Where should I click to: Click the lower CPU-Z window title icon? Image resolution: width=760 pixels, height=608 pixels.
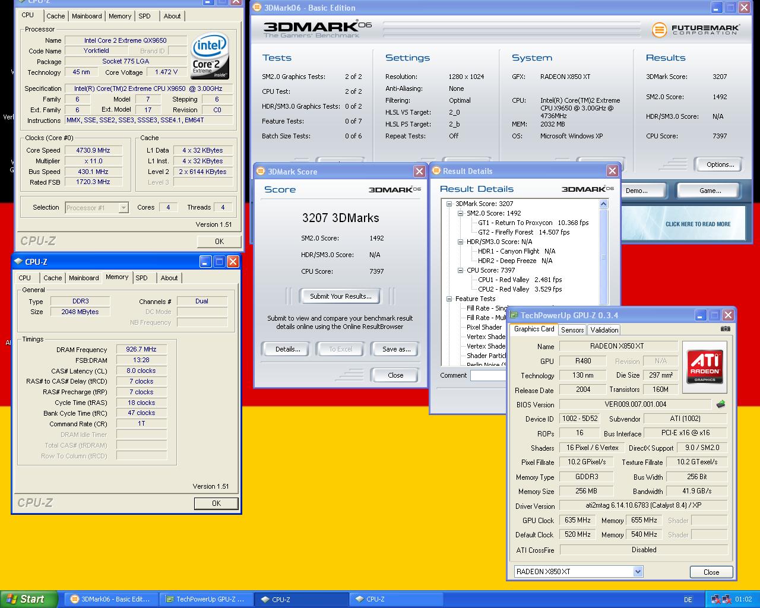(x=18, y=261)
